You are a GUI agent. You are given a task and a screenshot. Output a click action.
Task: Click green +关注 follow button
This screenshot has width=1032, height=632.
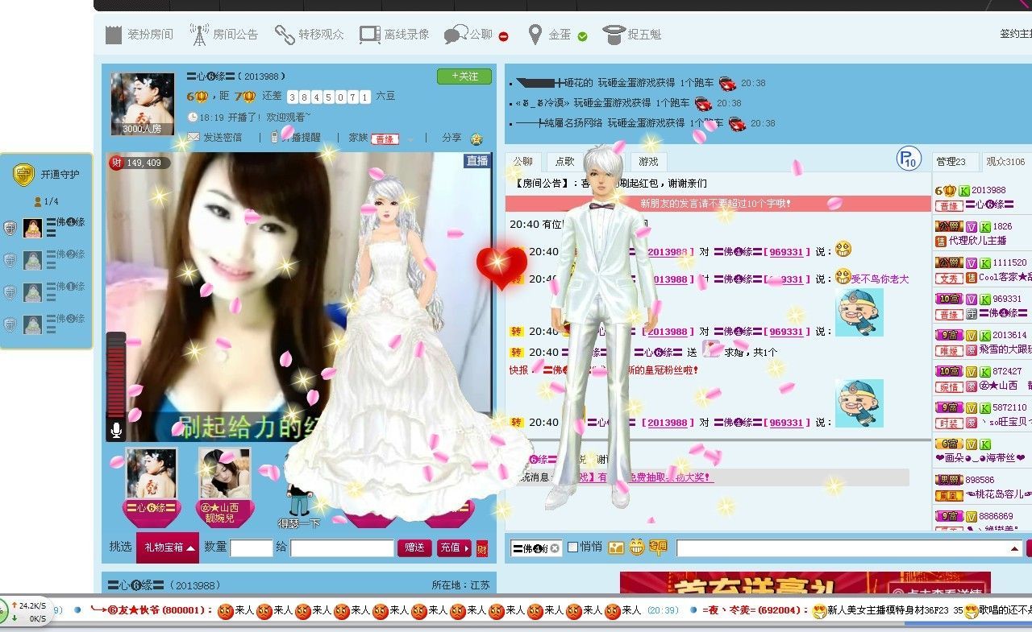464,76
